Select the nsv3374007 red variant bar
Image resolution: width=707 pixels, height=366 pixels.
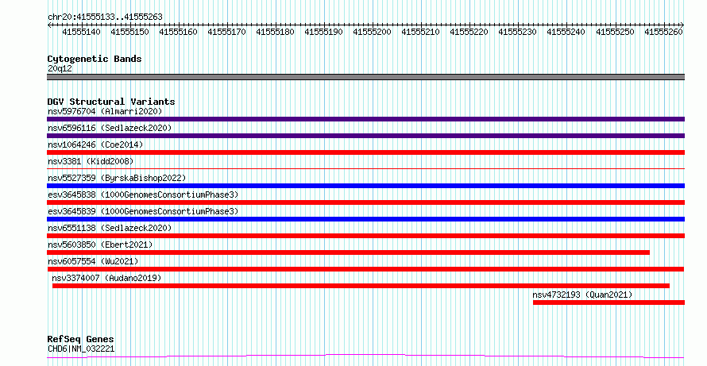tap(361, 286)
